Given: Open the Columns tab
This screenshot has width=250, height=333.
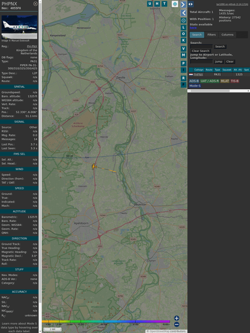Looking at the screenshot, I should [x=227, y=35].
